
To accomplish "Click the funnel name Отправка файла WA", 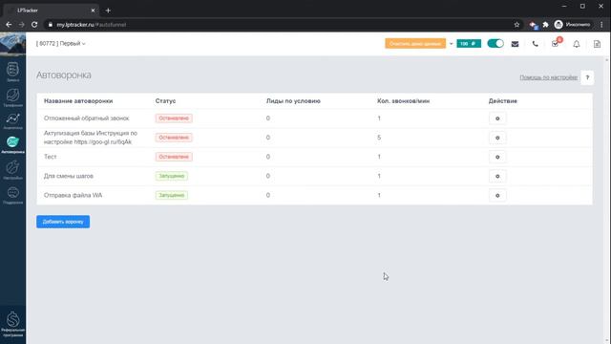I will [x=73, y=195].
